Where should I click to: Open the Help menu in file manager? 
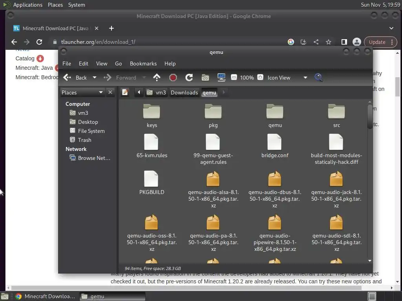[x=170, y=63]
